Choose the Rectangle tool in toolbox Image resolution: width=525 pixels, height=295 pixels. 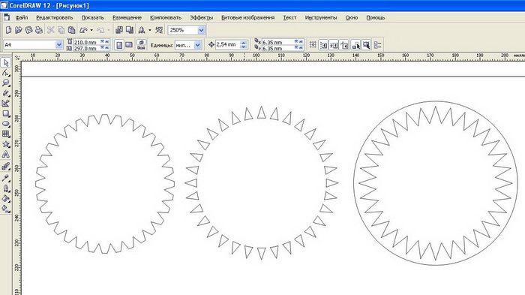coord(6,113)
